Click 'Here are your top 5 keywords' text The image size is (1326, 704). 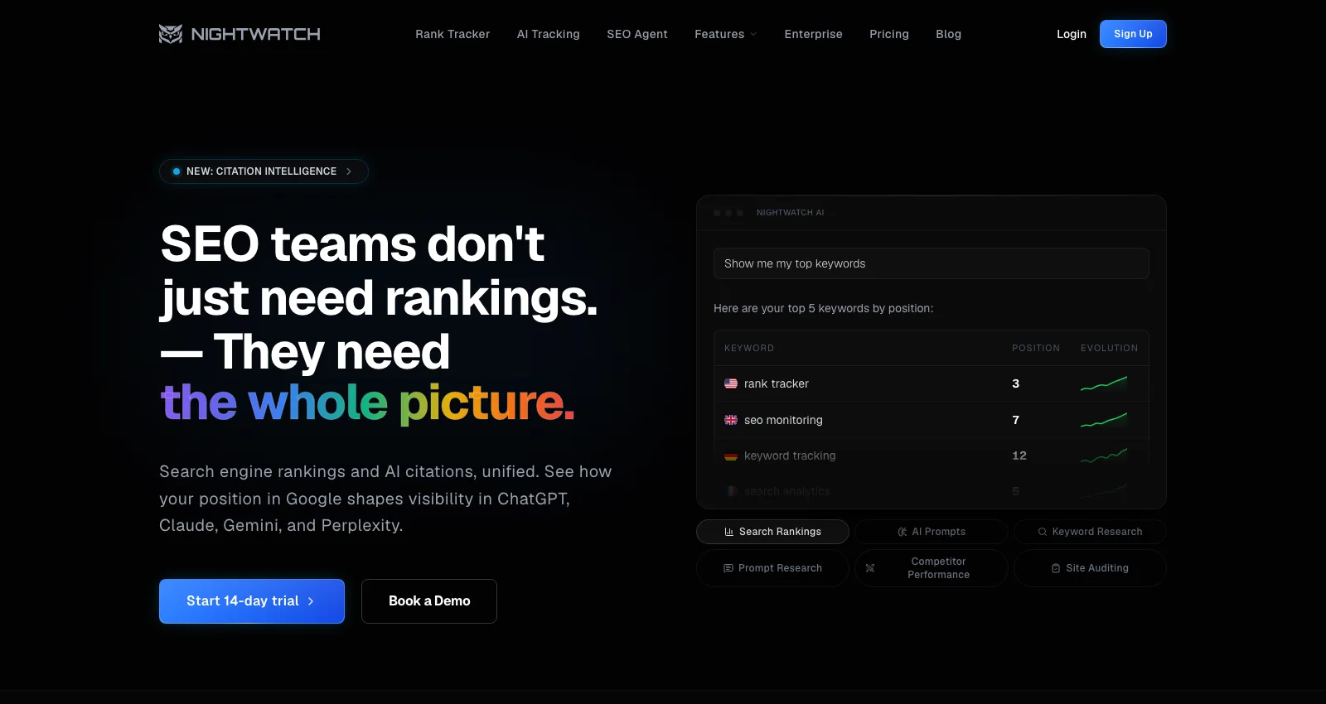pos(823,308)
